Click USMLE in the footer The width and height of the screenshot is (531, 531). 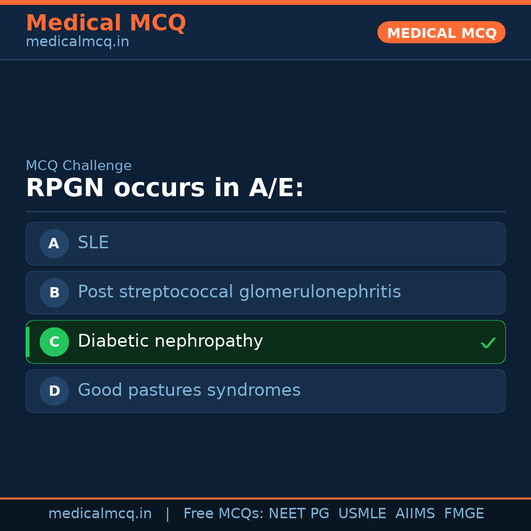(x=362, y=514)
